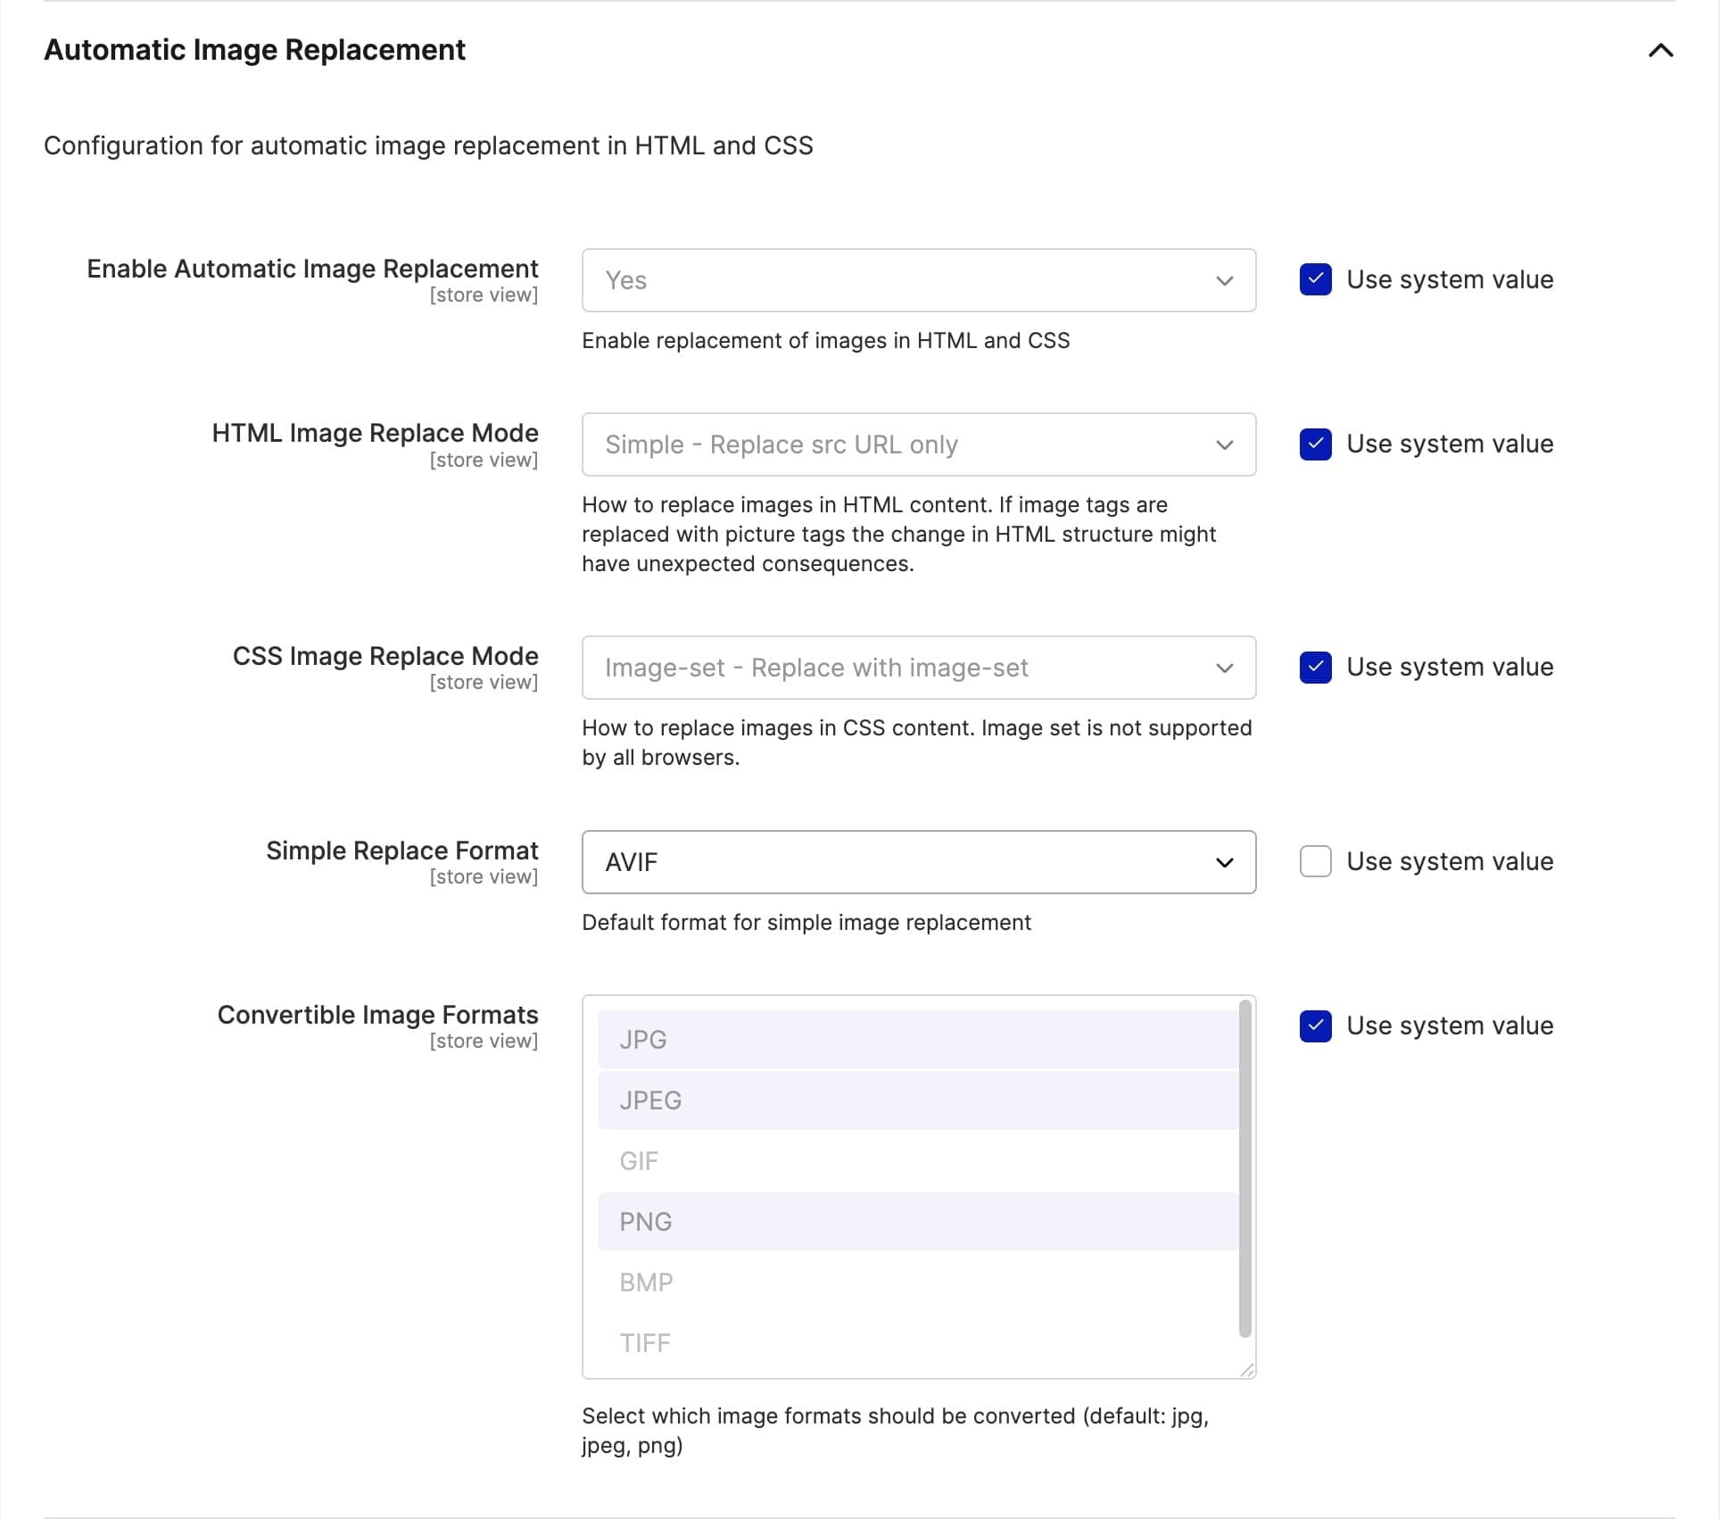Click the format list resize handle
1720x1519 pixels.
click(x=1247, y=1370)
